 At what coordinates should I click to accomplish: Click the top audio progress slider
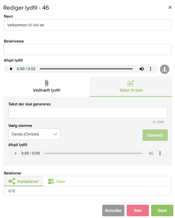[86, 69]
